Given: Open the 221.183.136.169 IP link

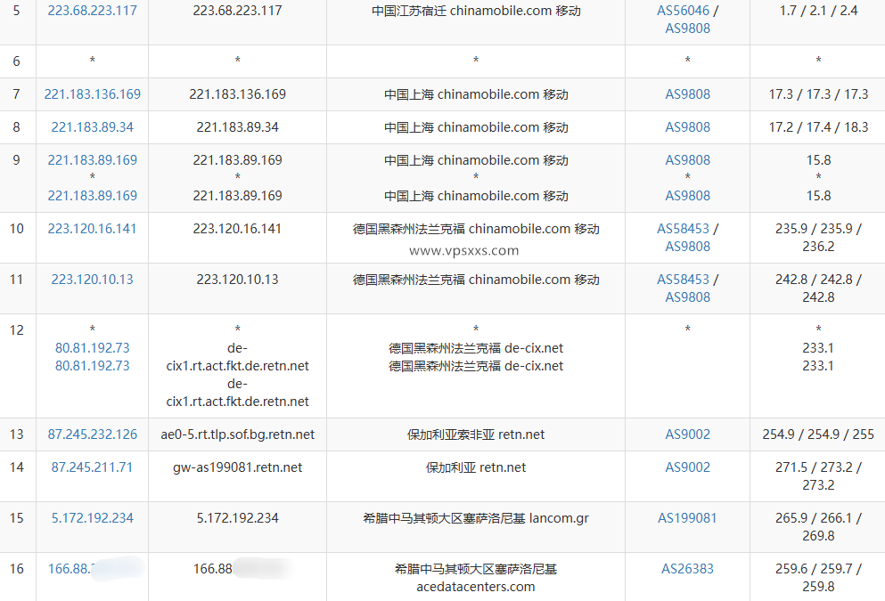Looking at the screenshot, I should point(92,94).
